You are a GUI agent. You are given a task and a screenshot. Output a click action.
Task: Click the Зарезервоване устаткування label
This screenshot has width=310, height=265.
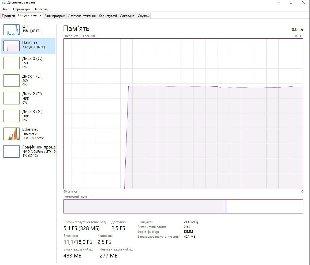tap(159, 237)
